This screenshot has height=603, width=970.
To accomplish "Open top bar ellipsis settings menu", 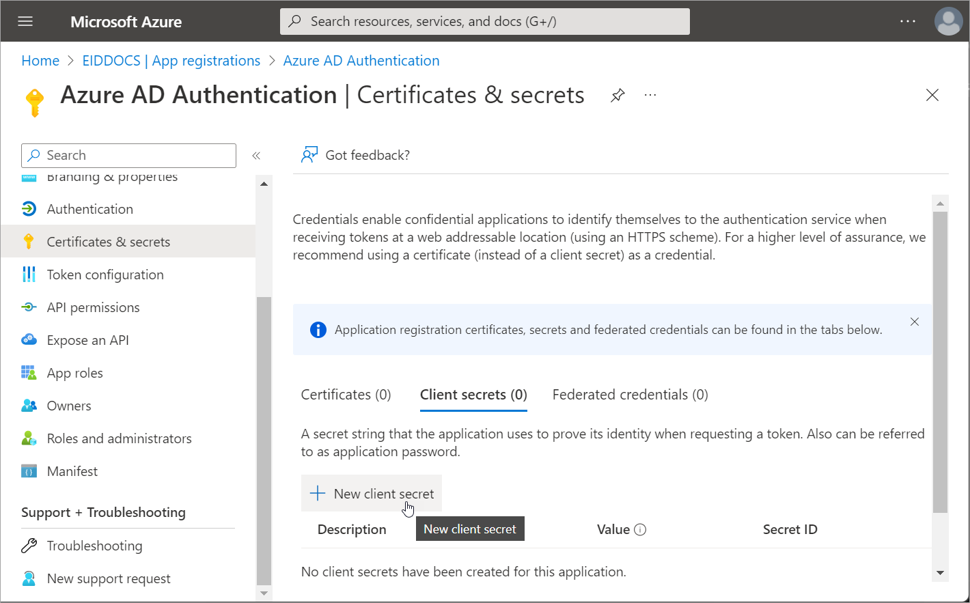I will tap(907, 21).
